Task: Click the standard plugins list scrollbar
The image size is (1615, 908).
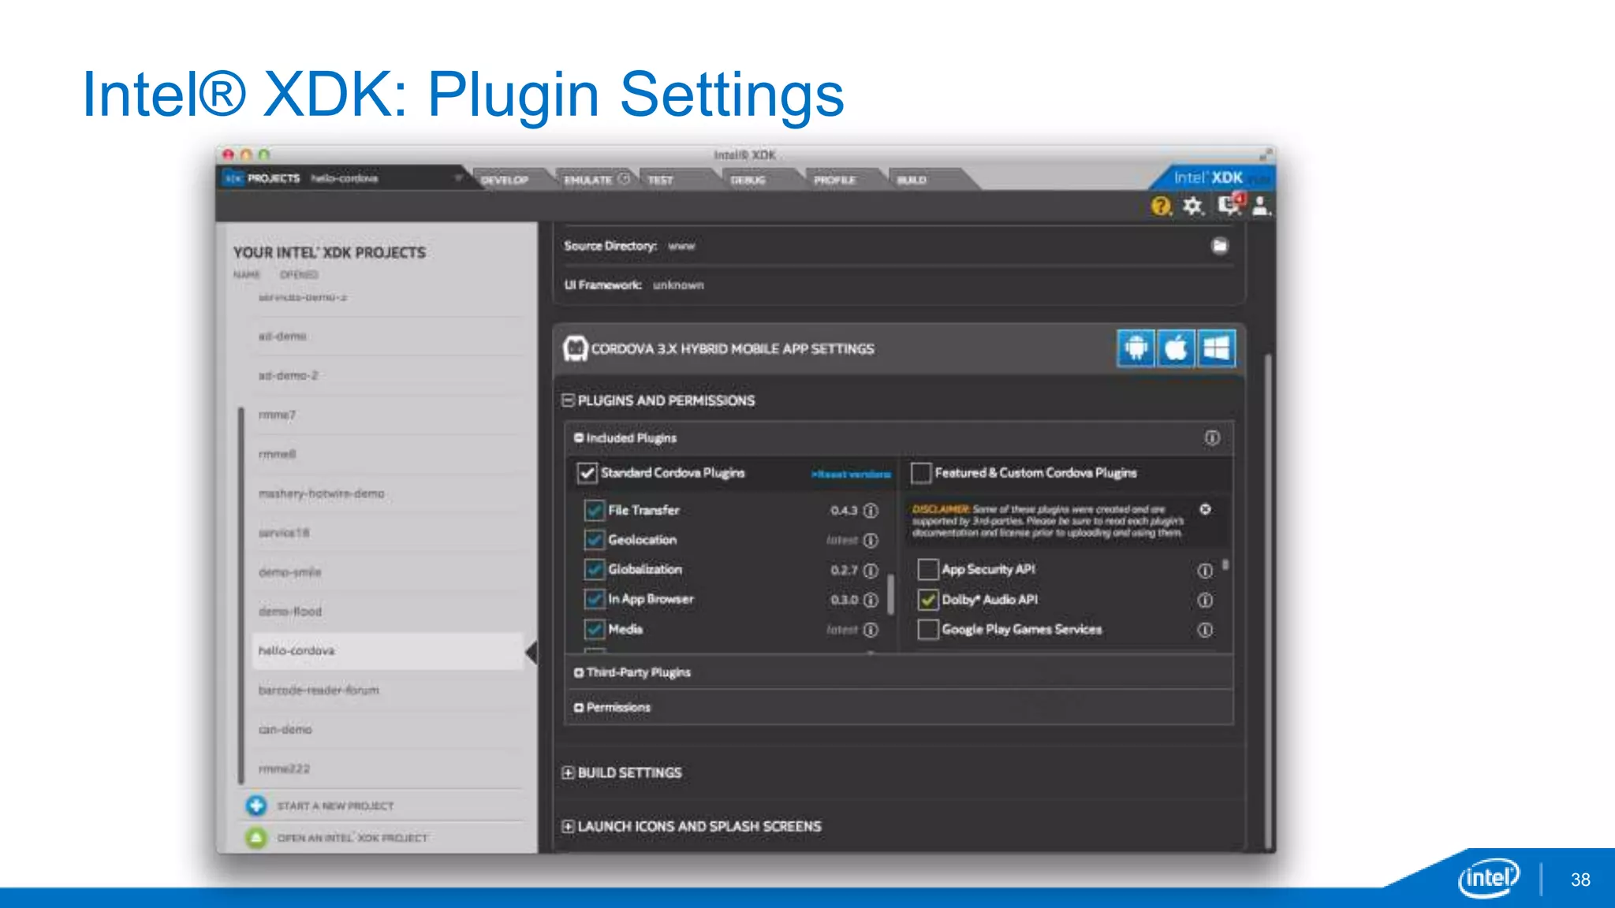Action: (x=890, y=594)
